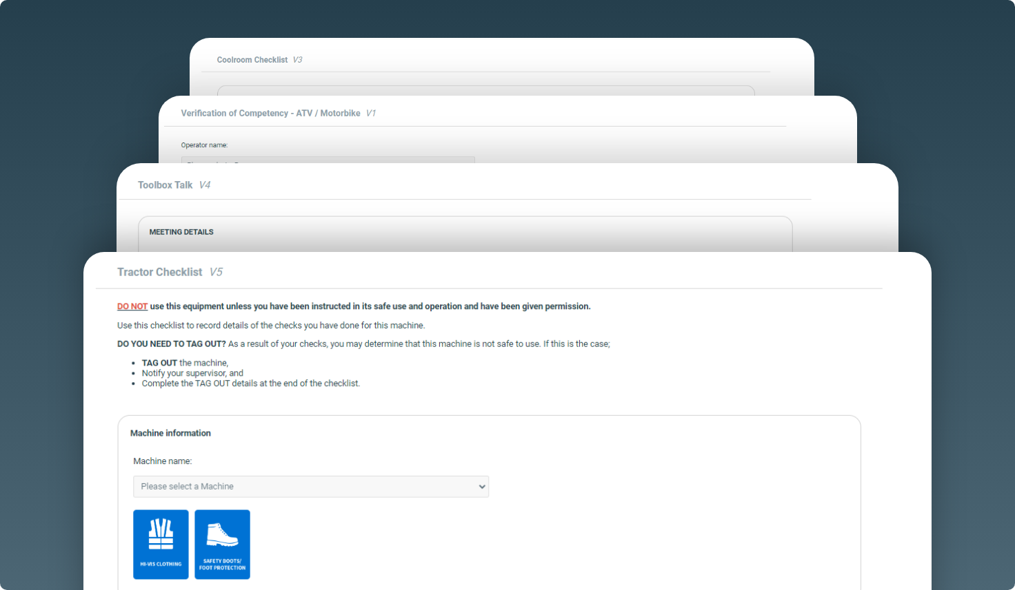Click the 'DO YOU NEED TO TAG OUT?' text

click(171, 344)
